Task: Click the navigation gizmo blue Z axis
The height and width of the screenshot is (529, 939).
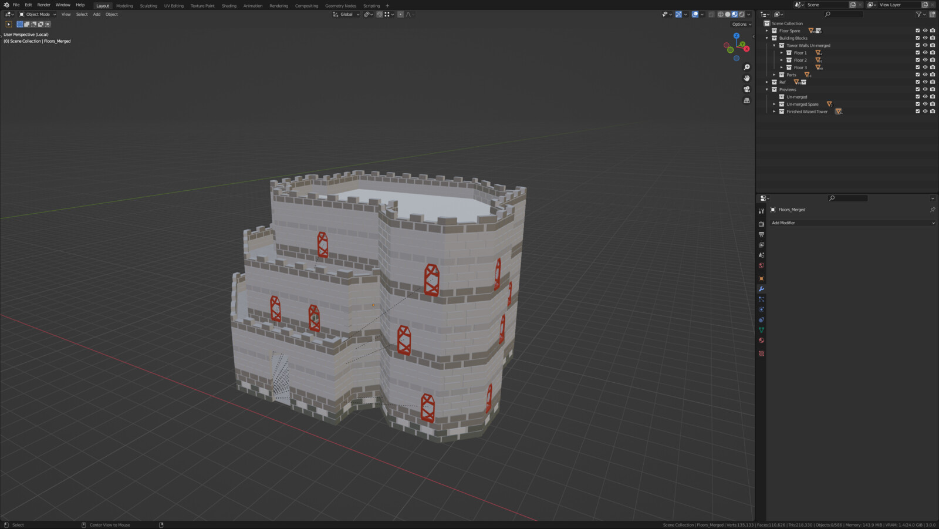Action: (x=736, y=36)
